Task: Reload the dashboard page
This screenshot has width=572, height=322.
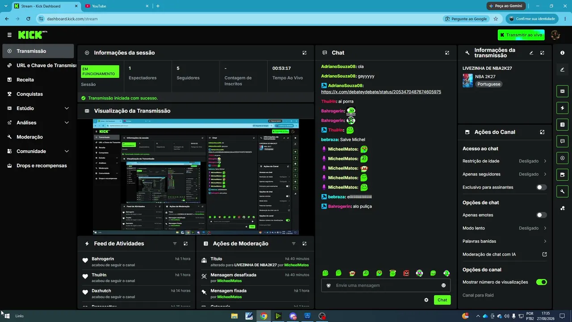Action: [28, 19]
